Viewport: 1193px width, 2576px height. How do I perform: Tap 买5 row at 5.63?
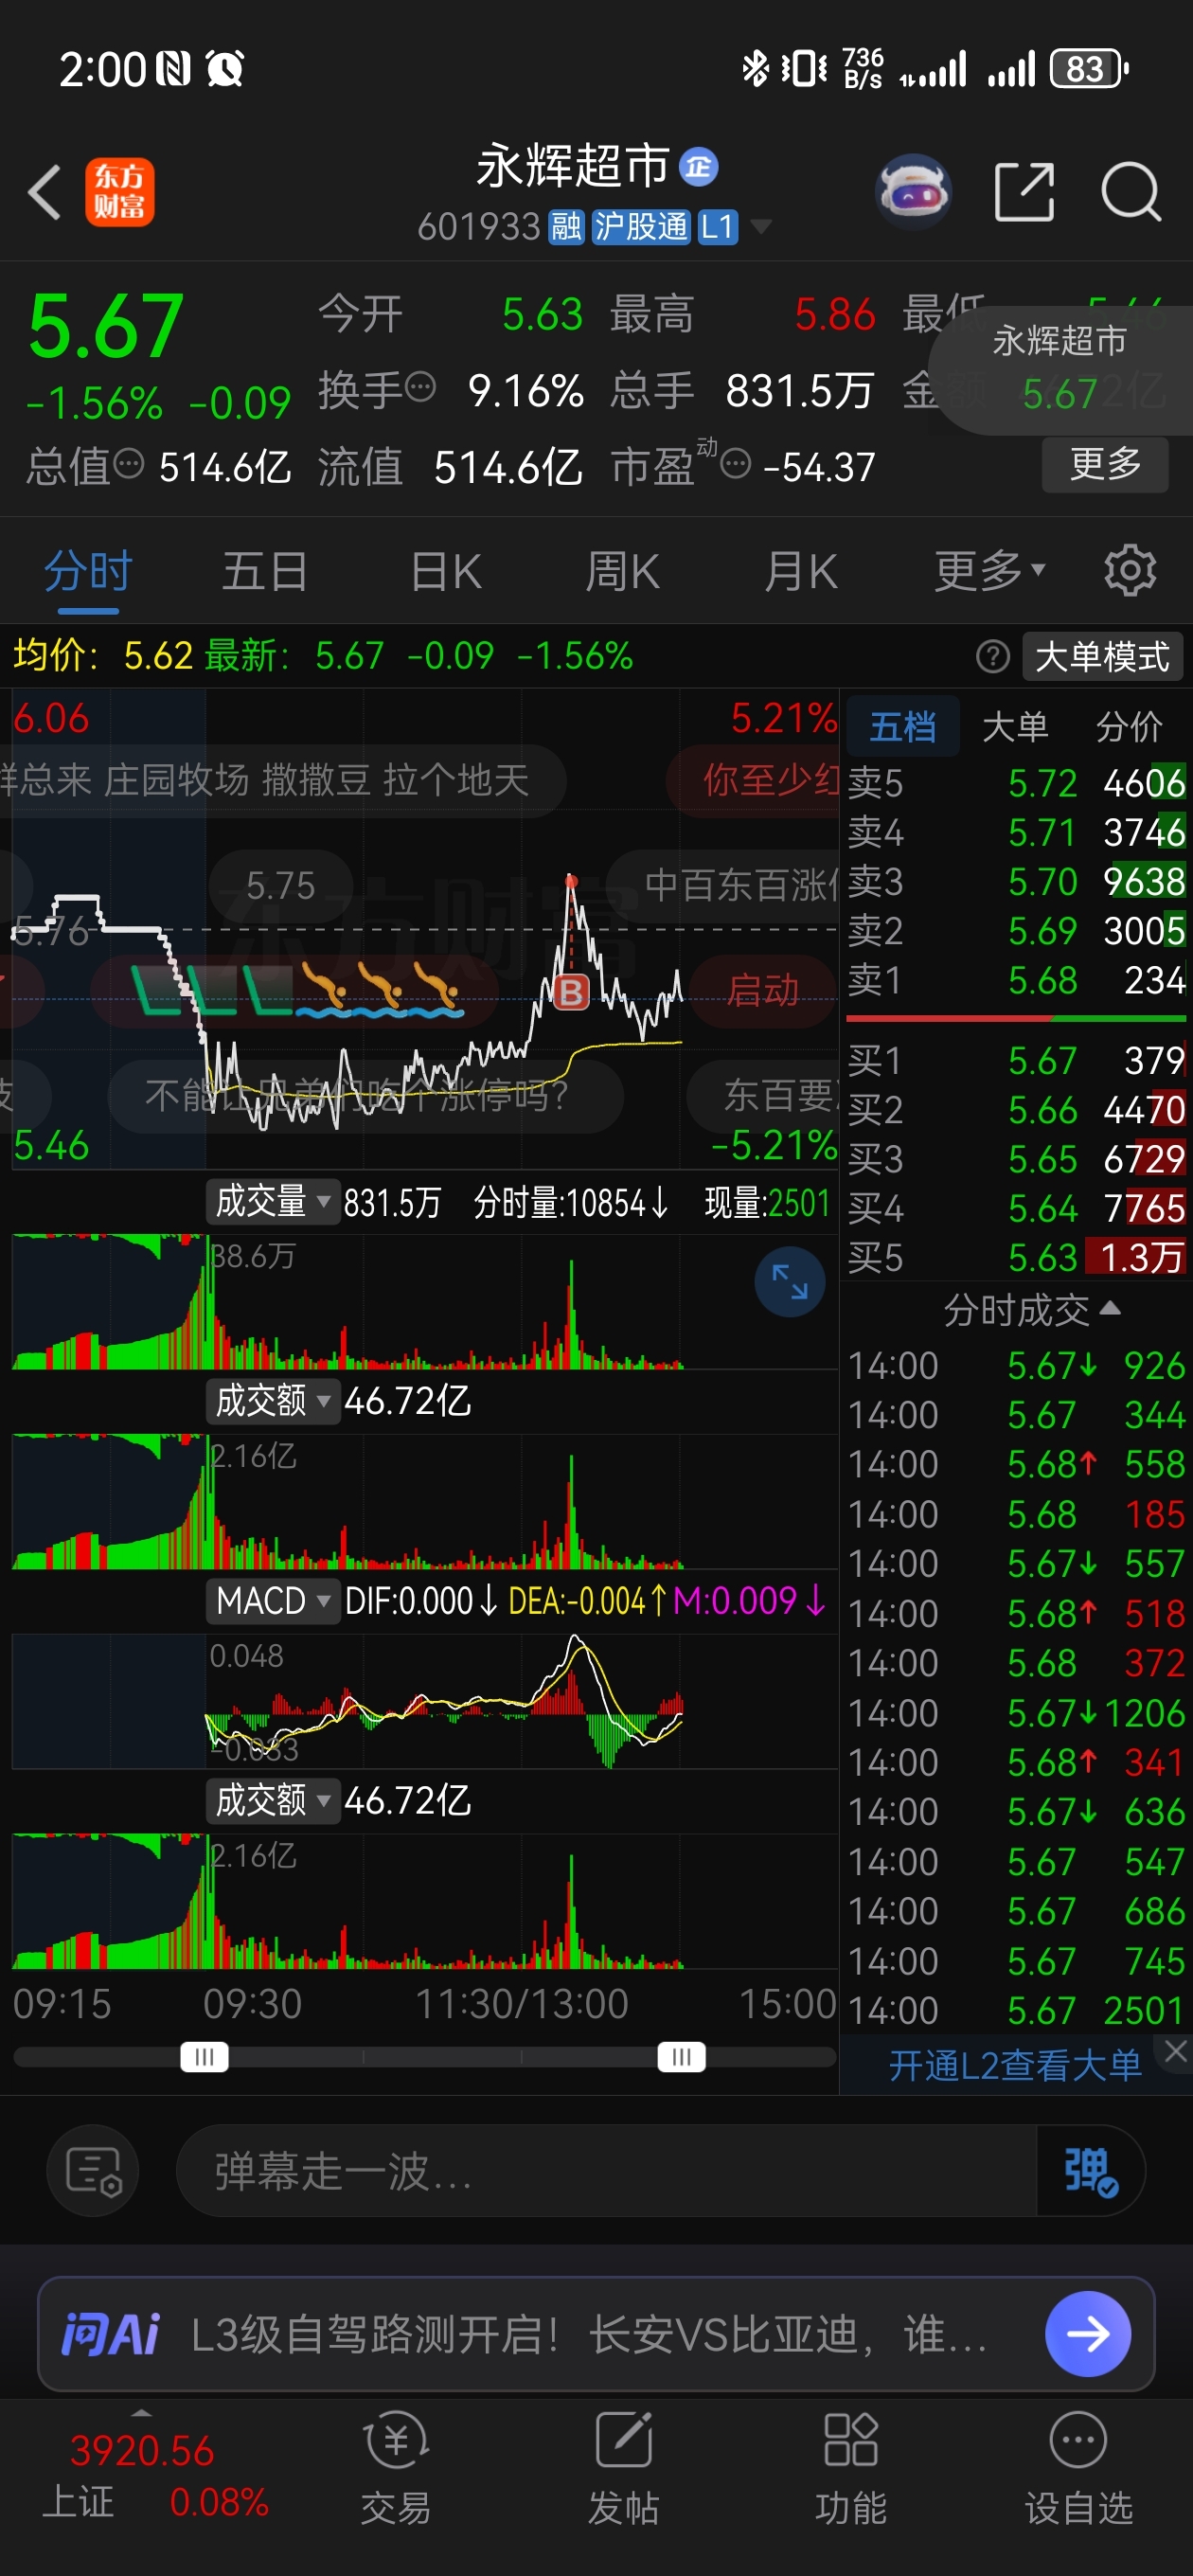(1016, 1257)
